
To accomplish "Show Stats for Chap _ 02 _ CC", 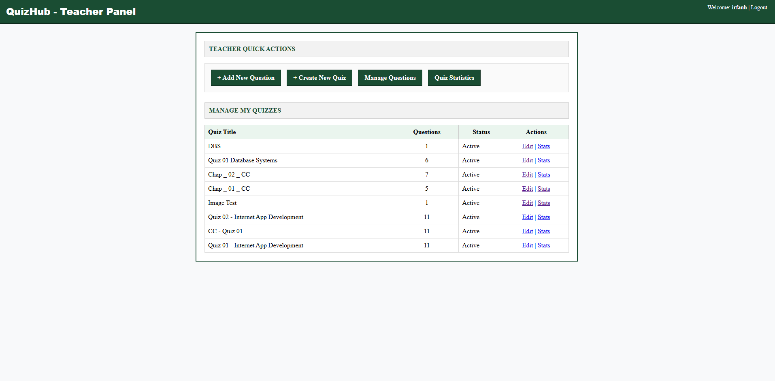I will 544,175.
